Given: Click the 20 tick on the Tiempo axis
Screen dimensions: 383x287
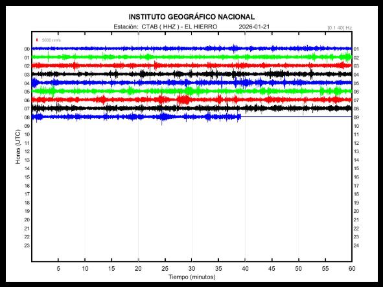Looking at the screenshot, I should point(138,268).
